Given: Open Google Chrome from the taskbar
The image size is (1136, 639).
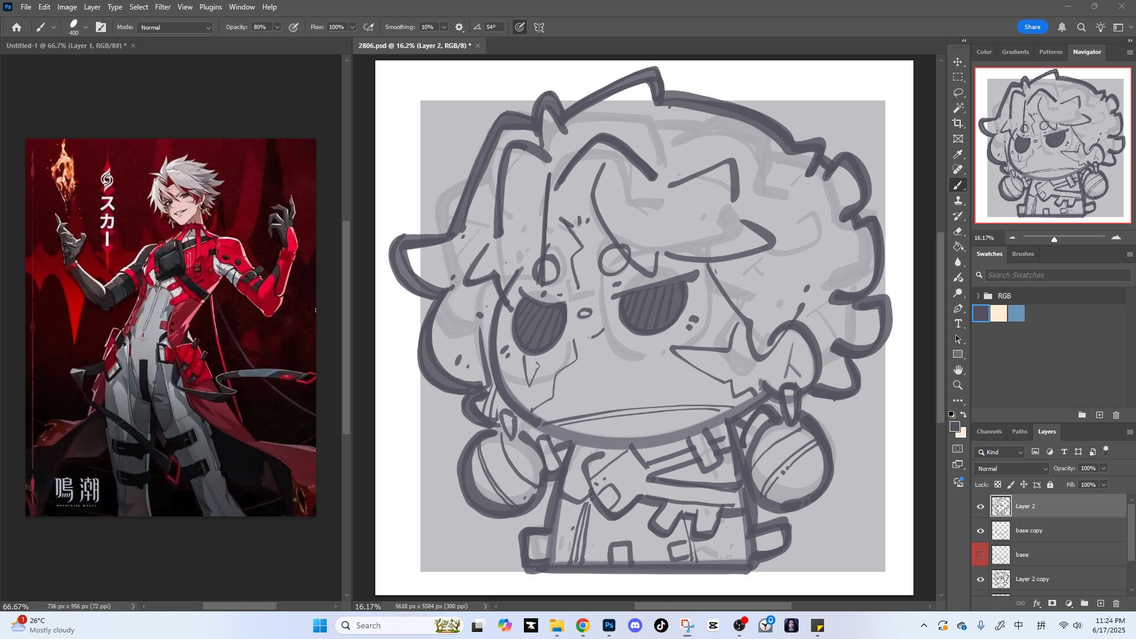Looking at the screenshot, I should [x=583, y=626].
